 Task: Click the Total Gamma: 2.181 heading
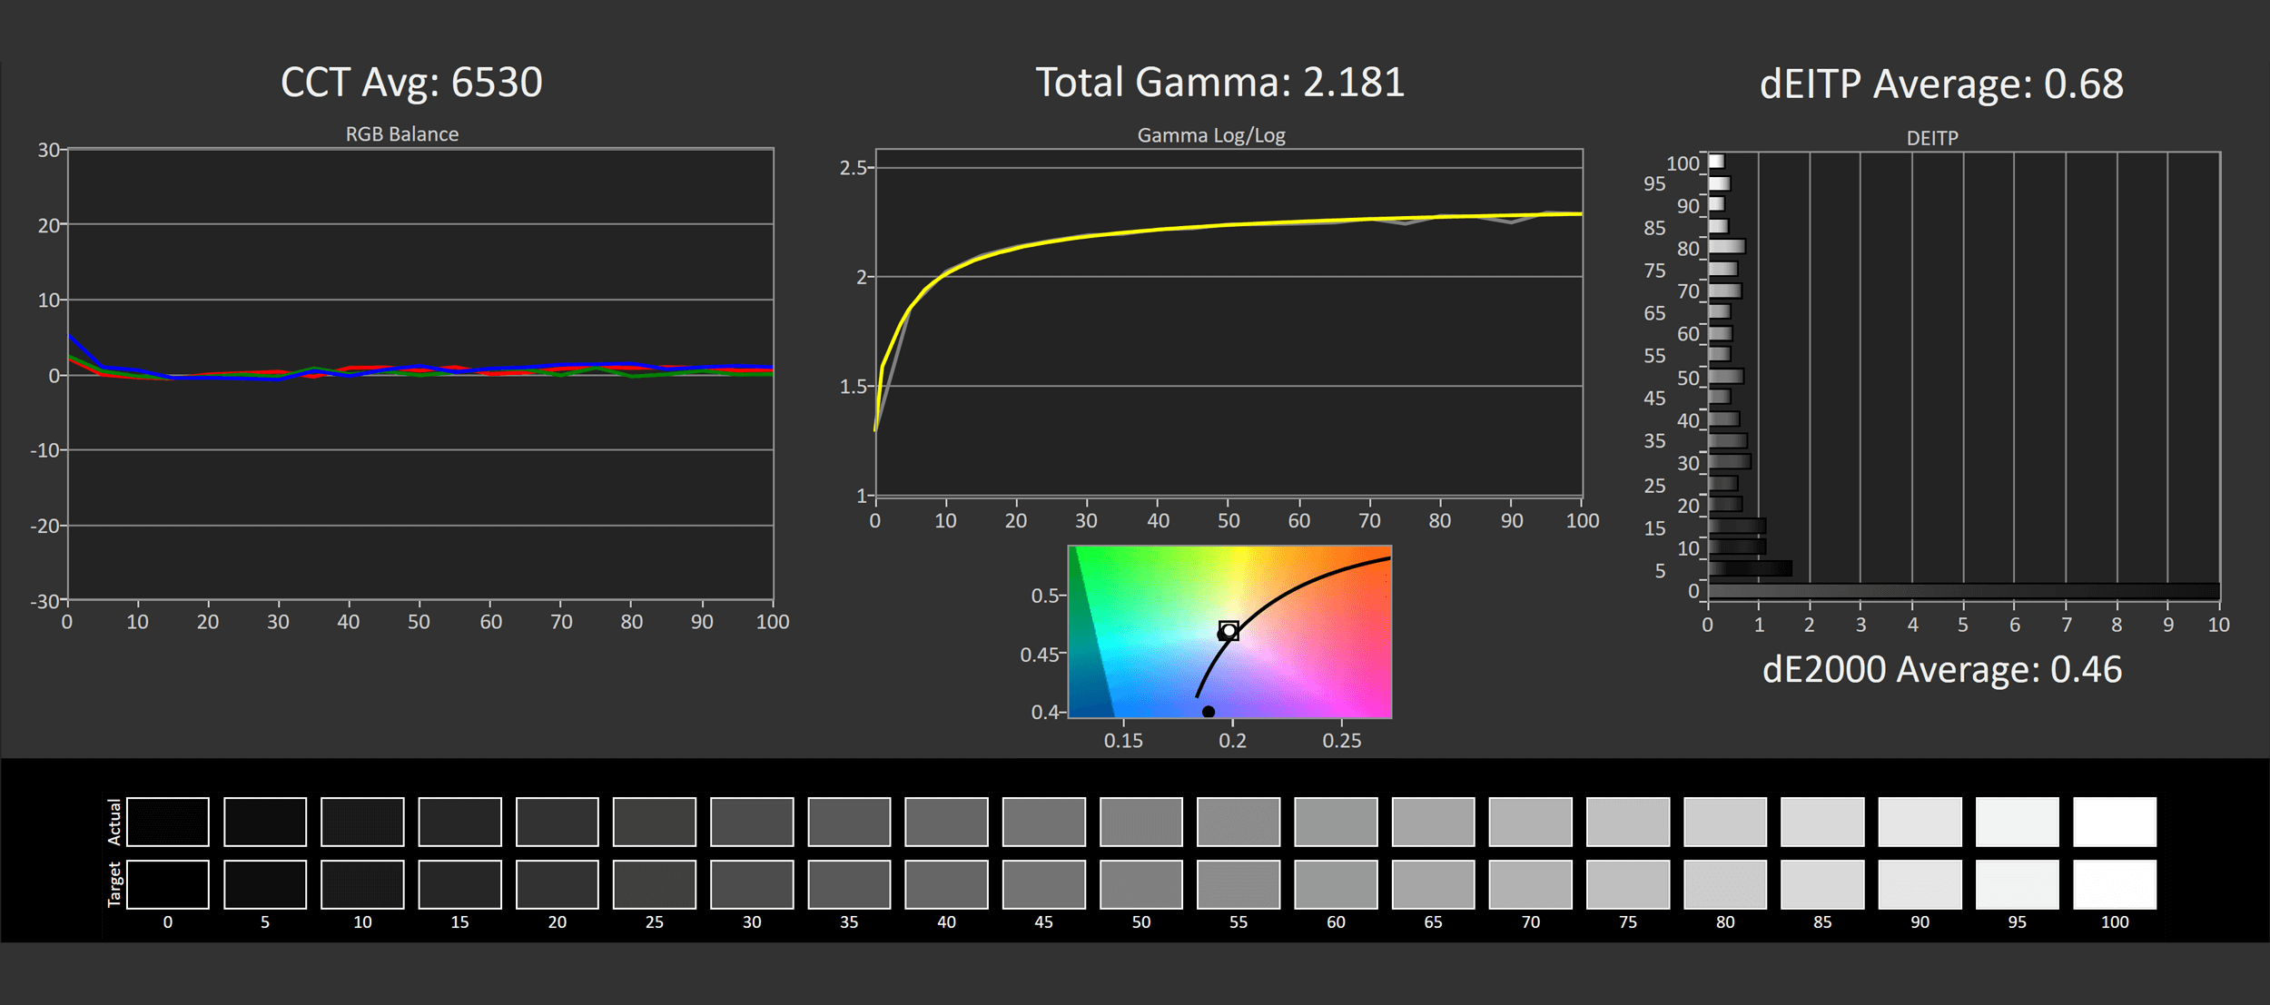point(1219,83)
